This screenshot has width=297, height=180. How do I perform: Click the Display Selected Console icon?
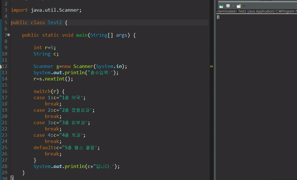[228, 6]
